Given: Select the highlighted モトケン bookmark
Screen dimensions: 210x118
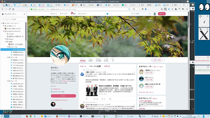Looking at the screenshot, I should pyautogui.click(x=13, y=49).
